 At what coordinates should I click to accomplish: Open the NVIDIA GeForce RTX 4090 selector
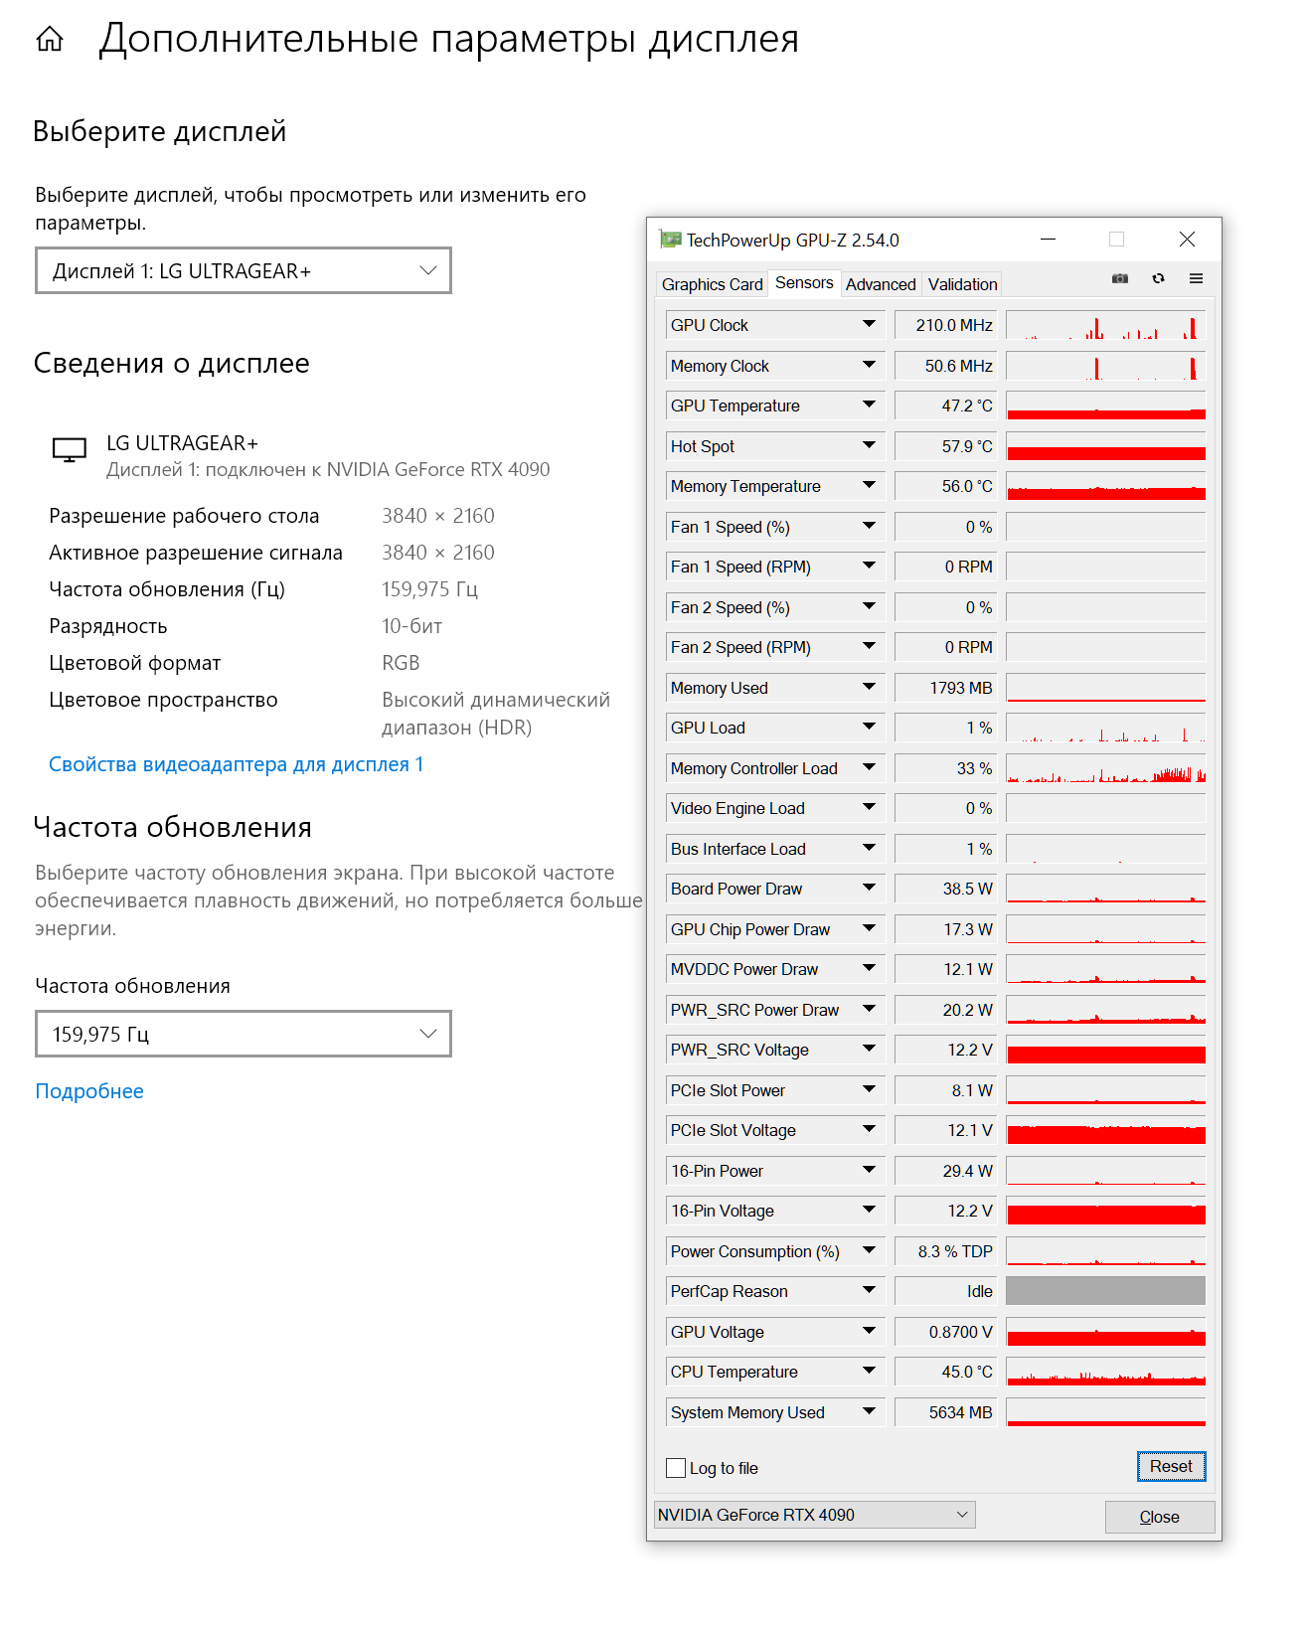click(814, 1515)
